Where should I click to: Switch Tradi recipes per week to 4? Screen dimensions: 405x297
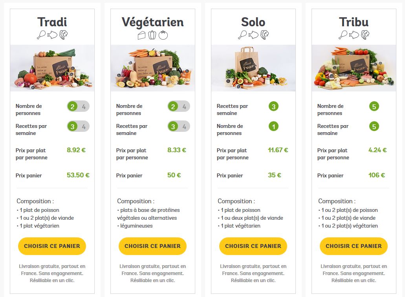pos(84,127)
